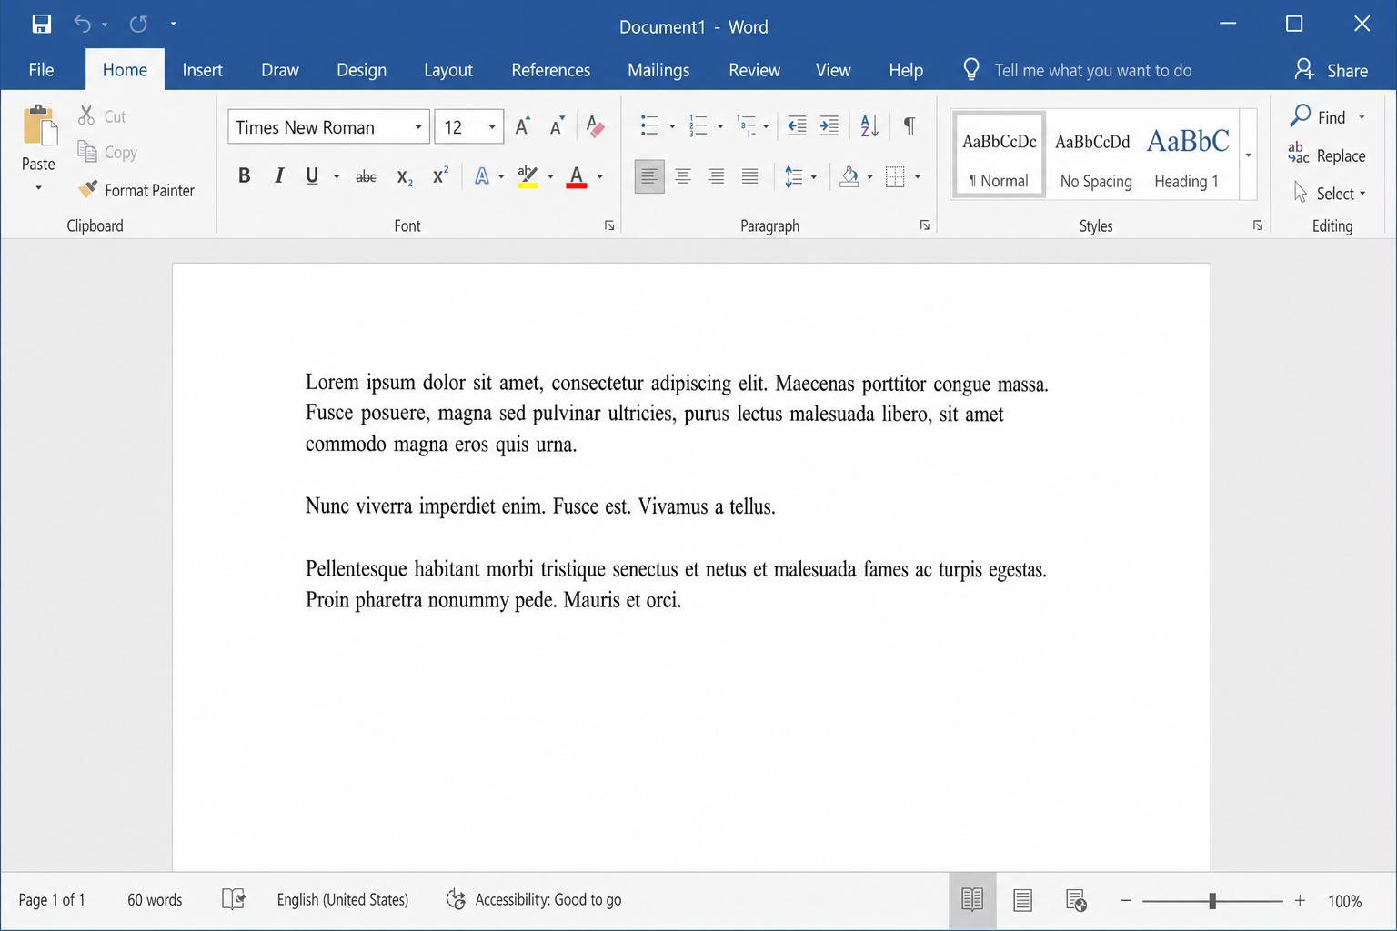The height and width of the screenshot is (931, 1397).
Task: Decrease paragraph indent
Action: (x=797, y=125)
